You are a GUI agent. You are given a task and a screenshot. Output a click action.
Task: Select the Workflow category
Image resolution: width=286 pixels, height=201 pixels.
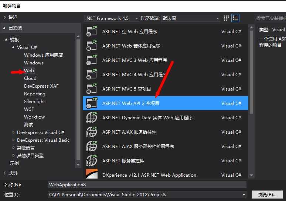[x=34, y=117]
